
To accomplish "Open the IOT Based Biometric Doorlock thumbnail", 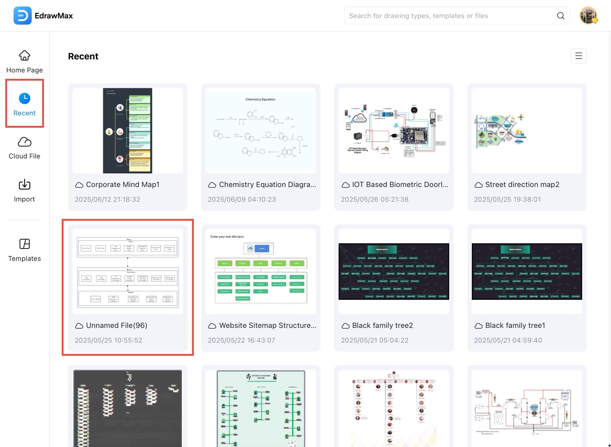I will tap(393, 130).
